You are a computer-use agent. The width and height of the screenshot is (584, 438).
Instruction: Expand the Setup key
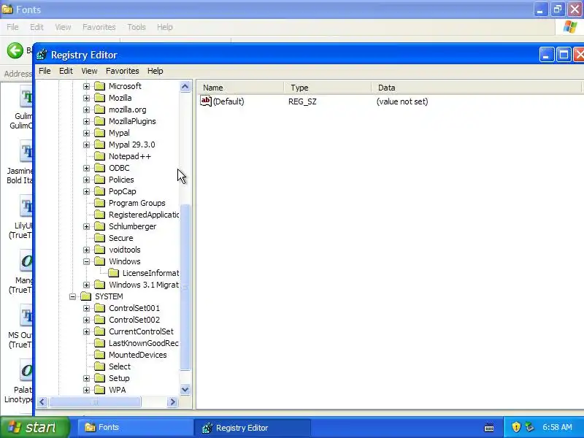point(86,378)
